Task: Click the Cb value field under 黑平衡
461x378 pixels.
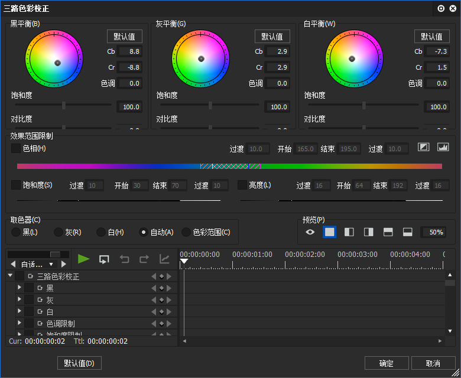Action: pyautogui.click(x=129, y=51)
